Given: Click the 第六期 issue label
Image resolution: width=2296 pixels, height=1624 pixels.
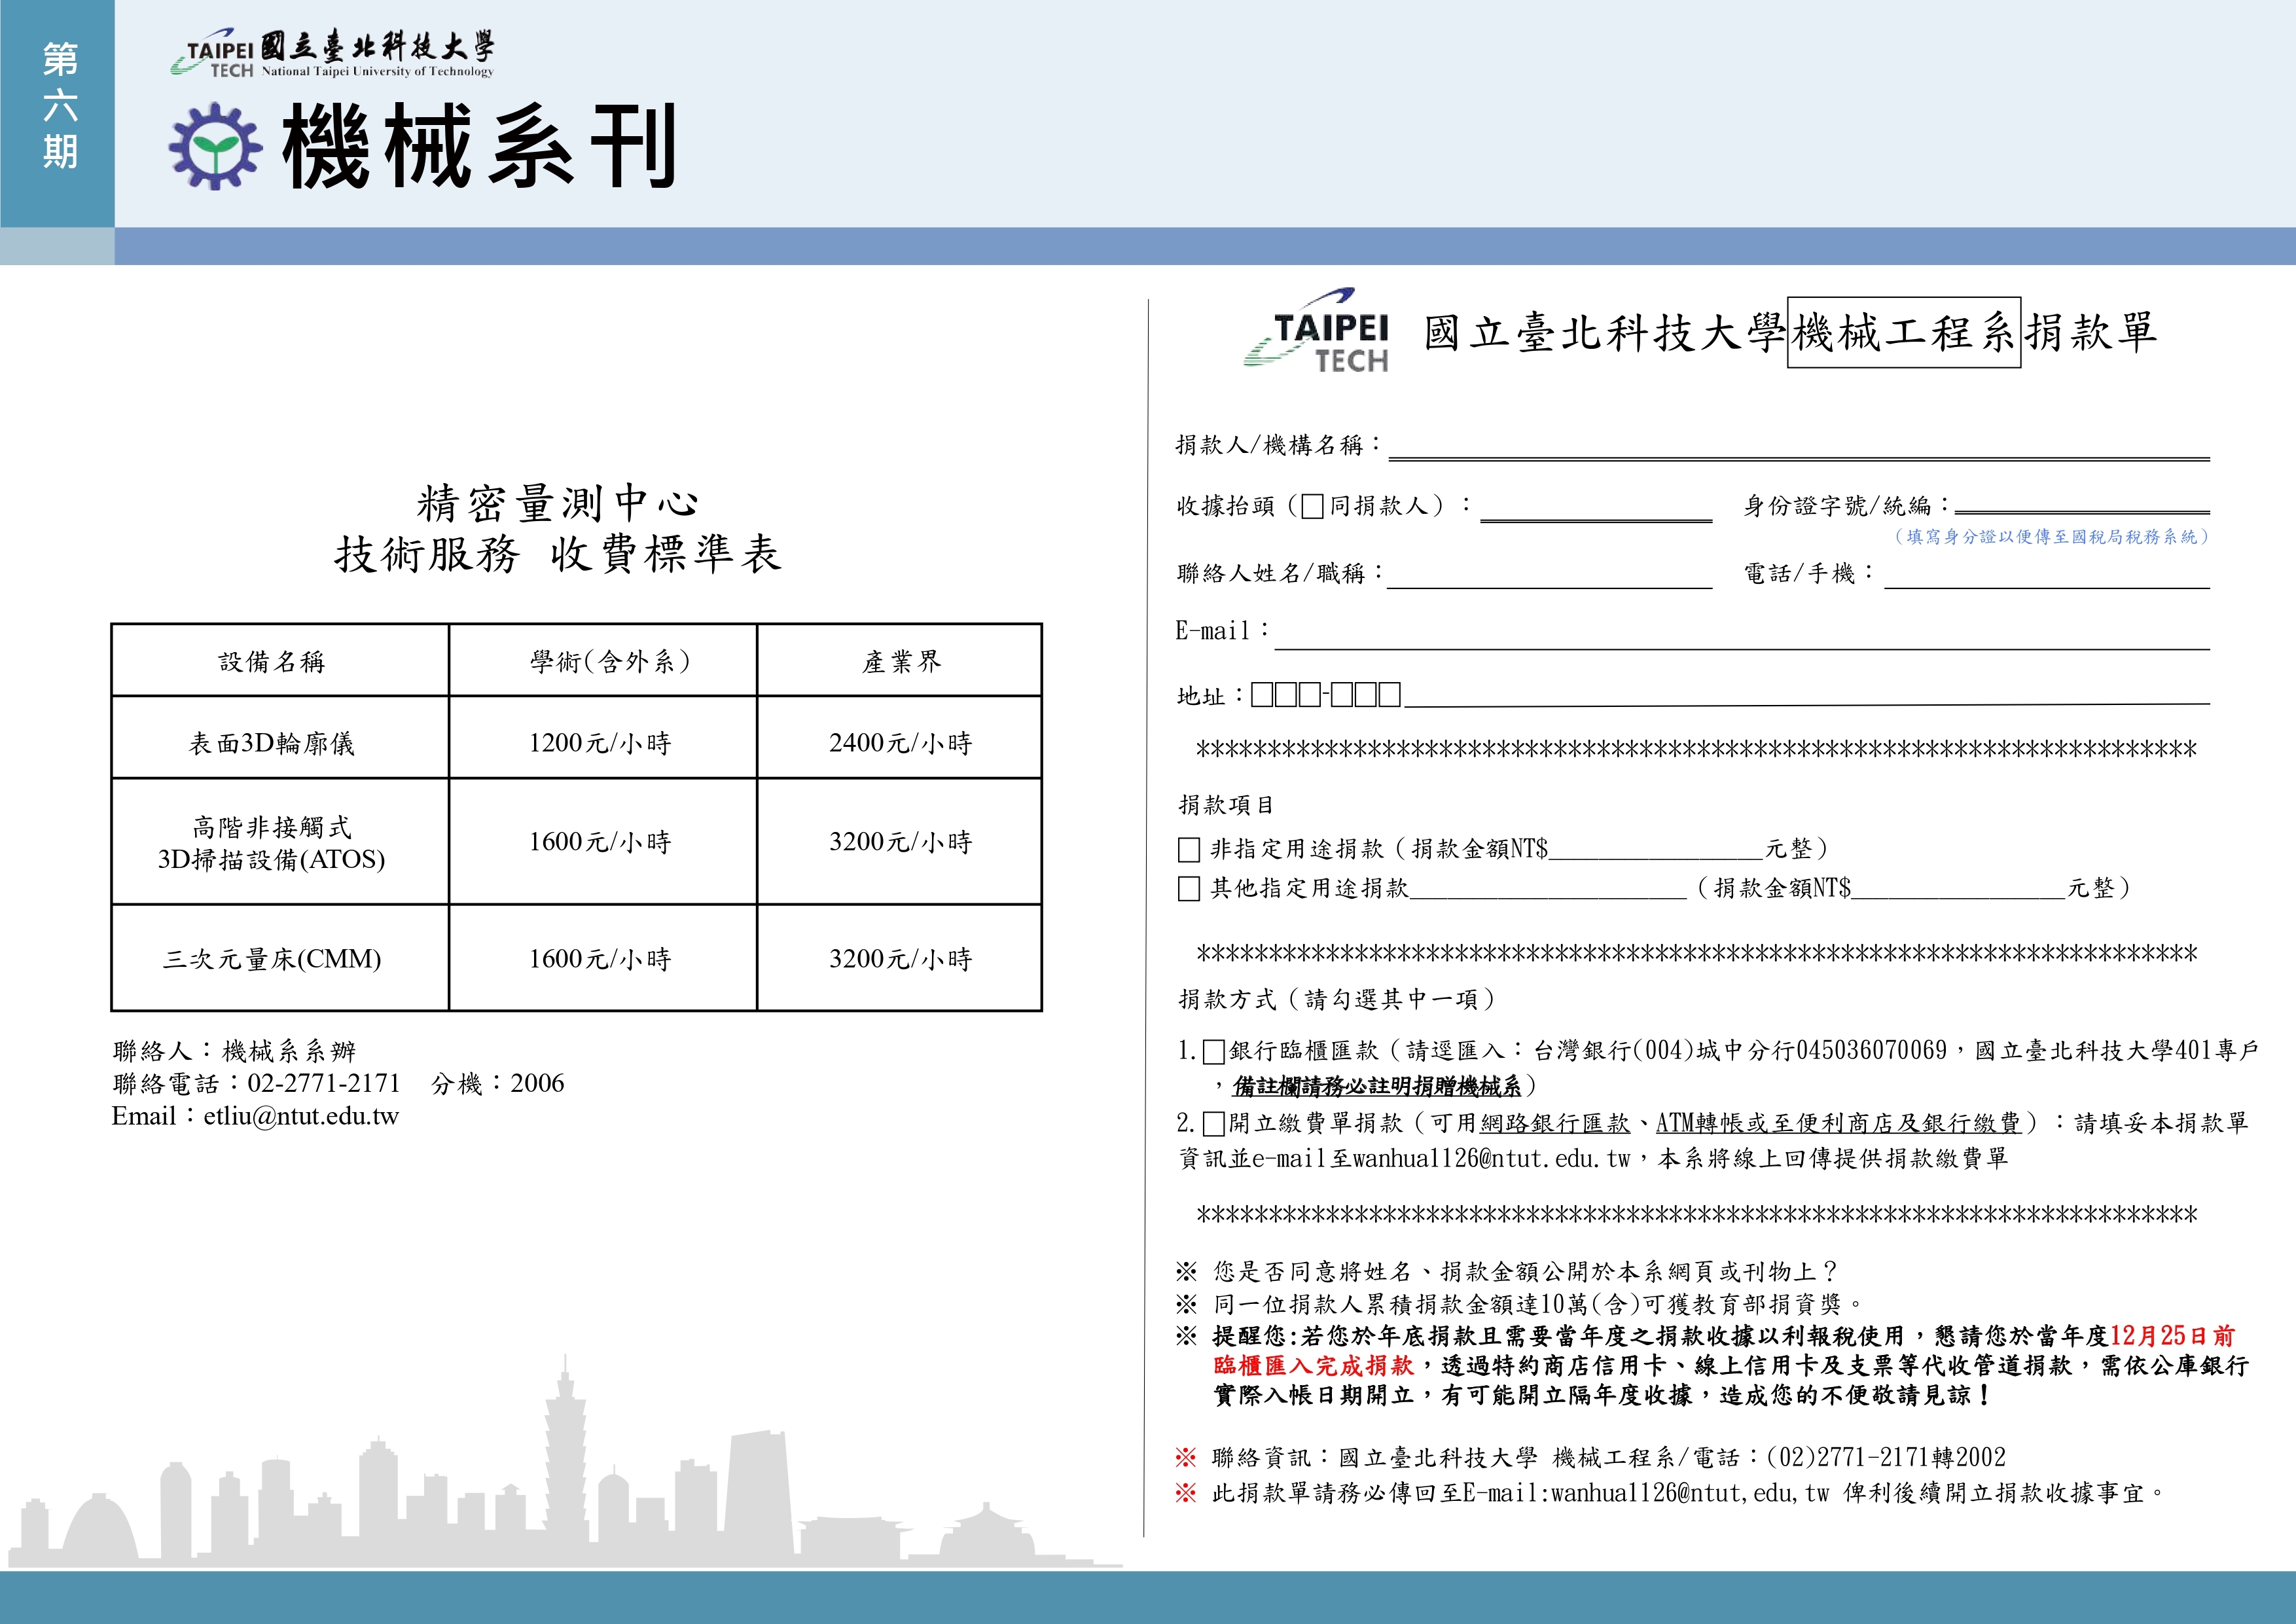Looking at the screenshot, I should 60,106.
